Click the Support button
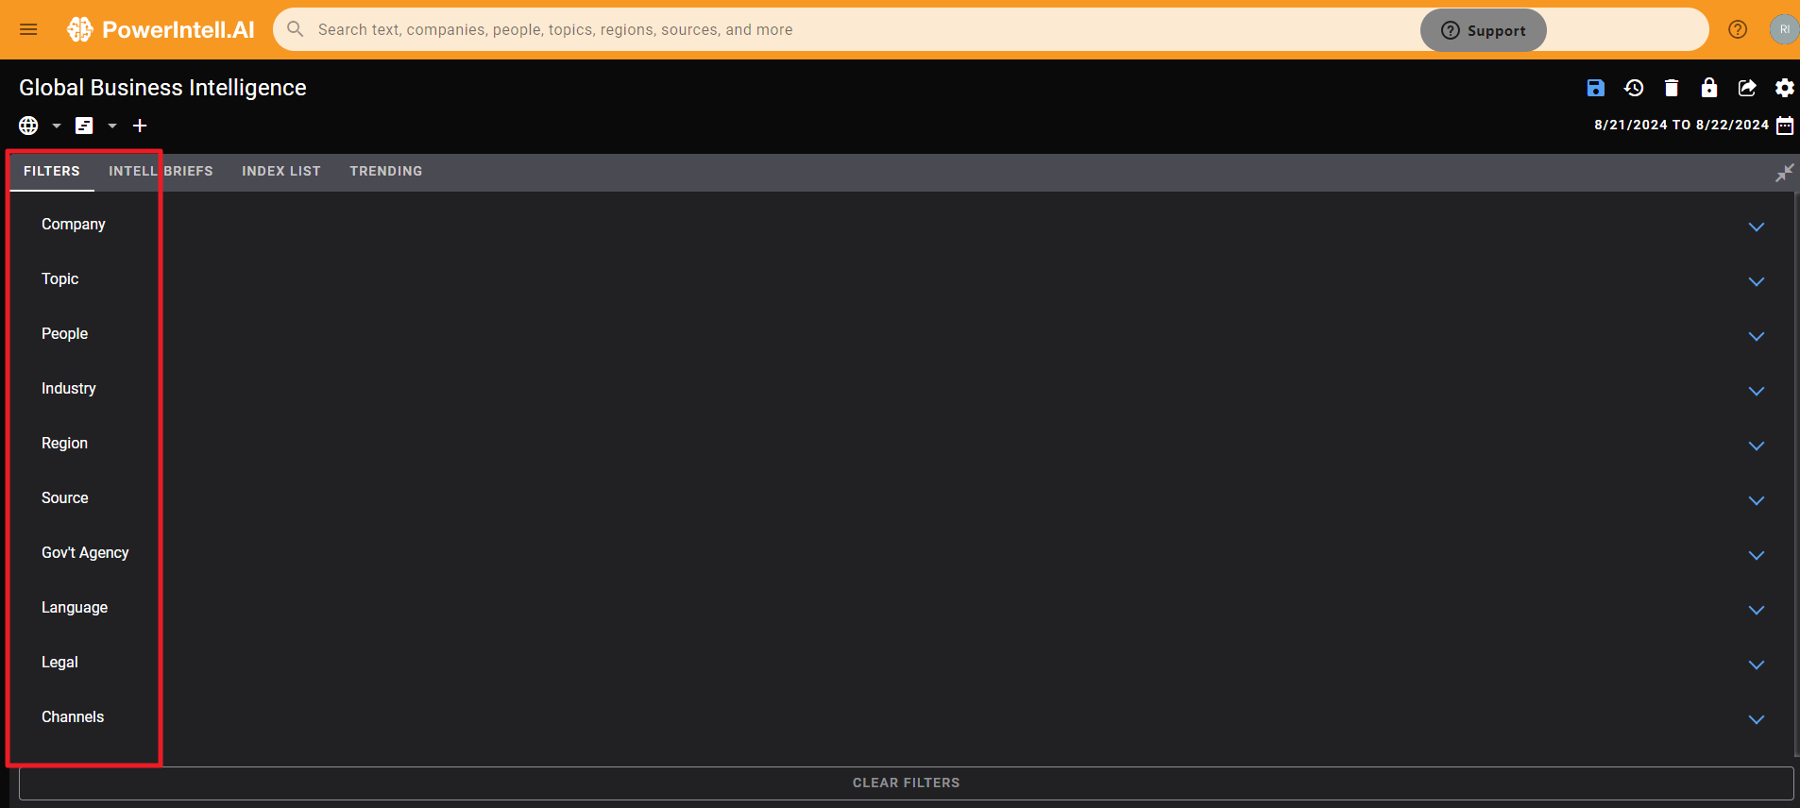This screenshot has height=808, width=1800. pyautogui.click(x=1483, y=30)
